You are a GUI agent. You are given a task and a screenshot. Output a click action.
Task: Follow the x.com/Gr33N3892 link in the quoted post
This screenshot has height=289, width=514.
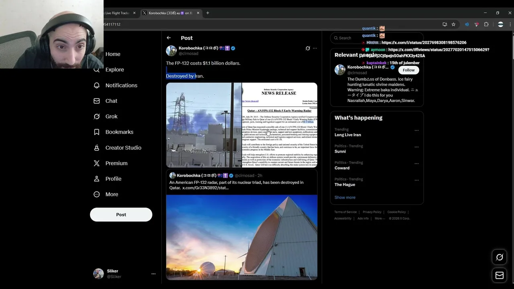(206, 188)
